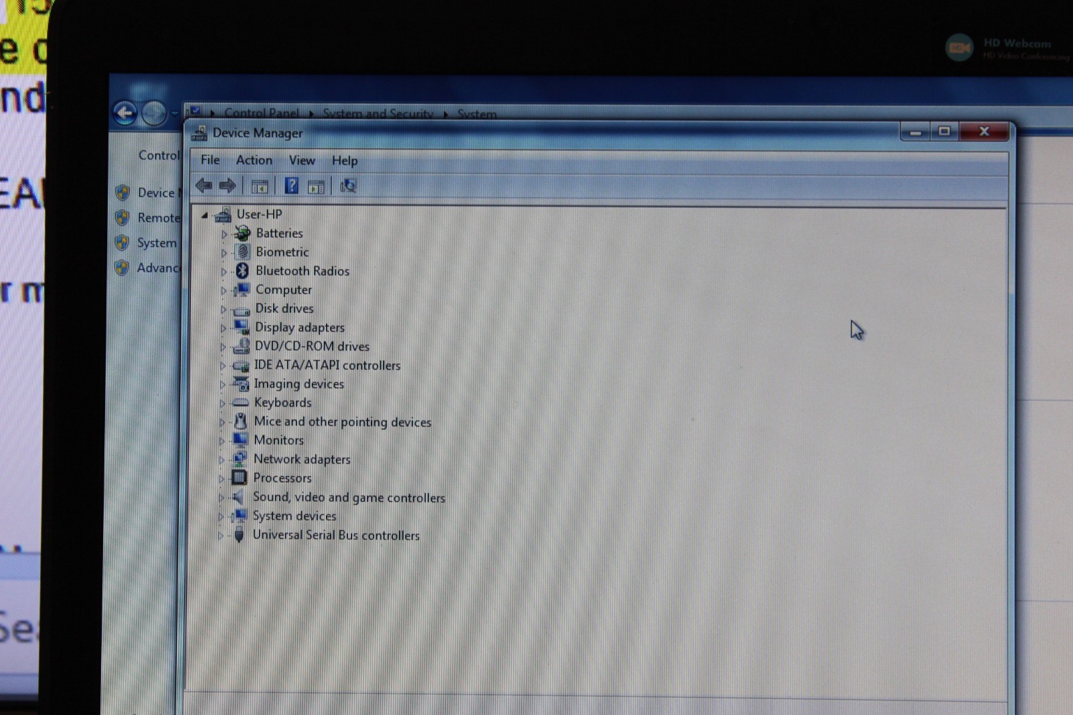Click the Scan for hardware changes toolbar icon
Screen dimensions: 1073x715
coord(348,186)
